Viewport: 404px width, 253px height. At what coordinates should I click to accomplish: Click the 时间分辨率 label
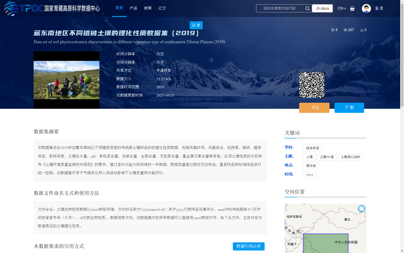tap(126, 54)
